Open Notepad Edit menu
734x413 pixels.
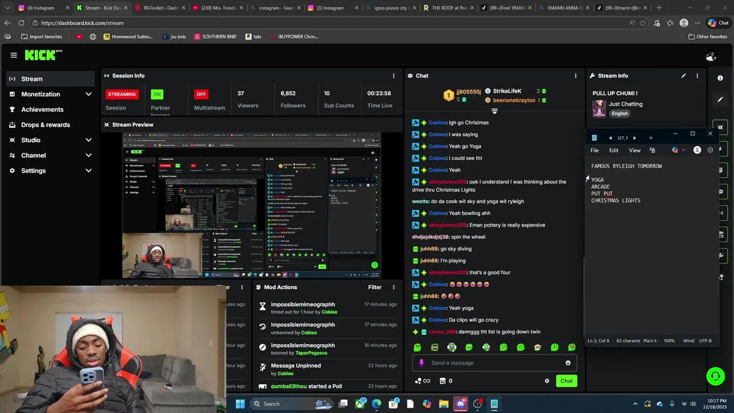click(x=614, y=150)
